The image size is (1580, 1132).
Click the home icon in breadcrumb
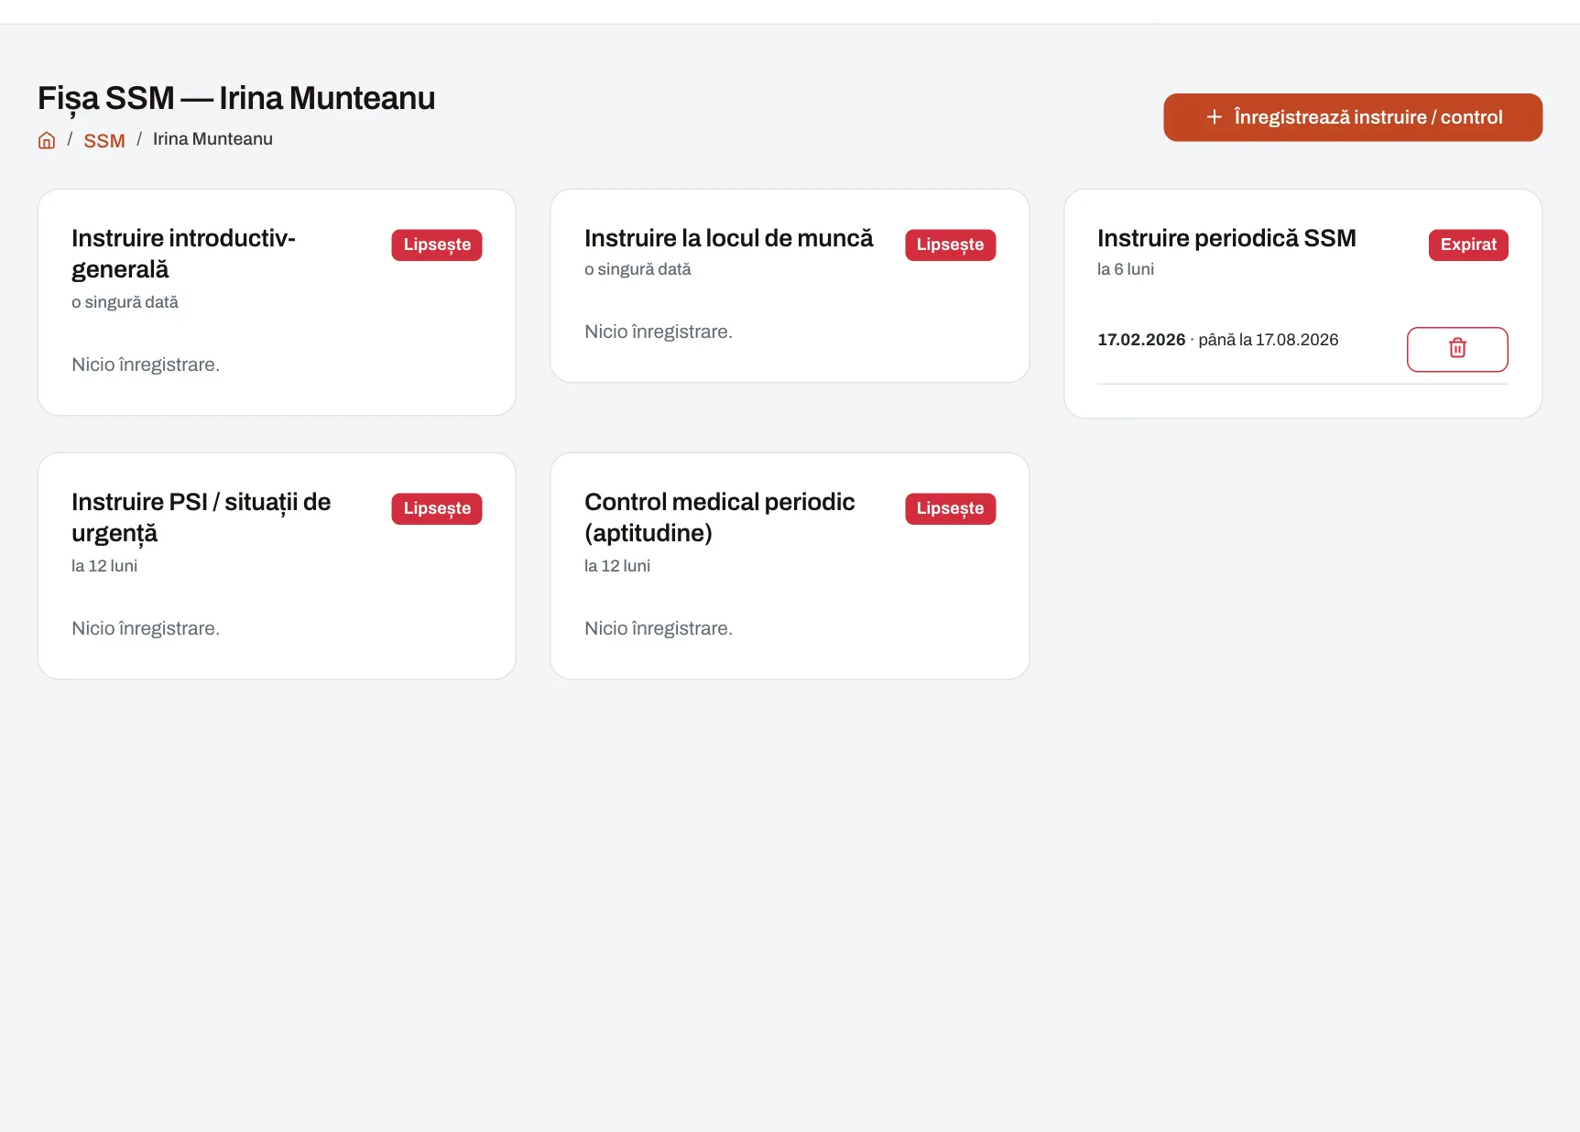pyautogui.click(x=47, y=140)
